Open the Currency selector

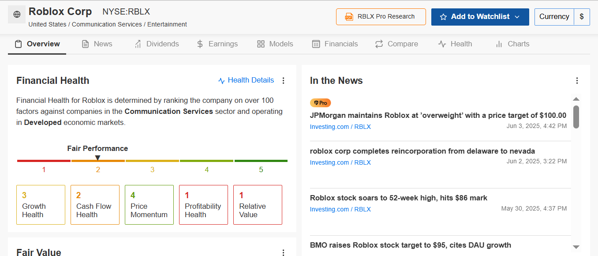(x=554, y=17)
